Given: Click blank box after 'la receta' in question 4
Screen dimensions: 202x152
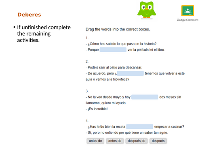Looking at the screenshot, I should pos(140,126).
